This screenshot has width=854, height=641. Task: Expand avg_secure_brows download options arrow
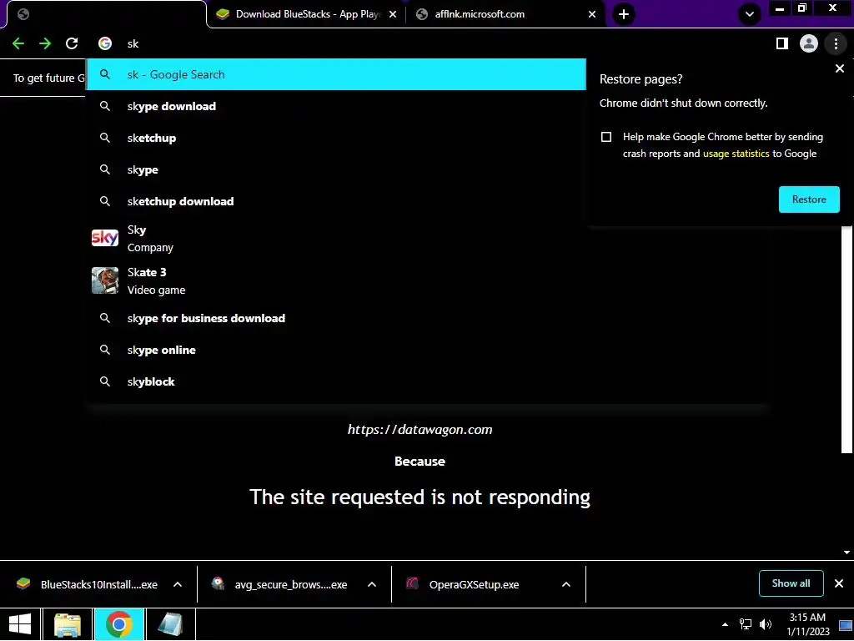tap(372, 584)
